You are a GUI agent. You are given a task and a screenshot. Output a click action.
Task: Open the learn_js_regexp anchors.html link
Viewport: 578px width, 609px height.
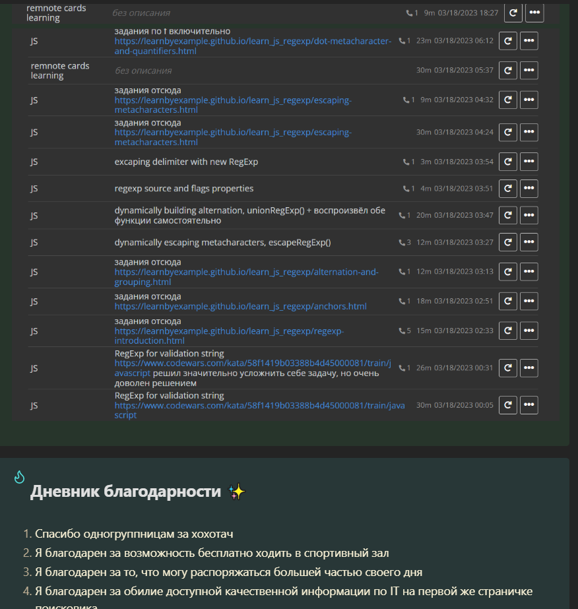click(240, 306)
